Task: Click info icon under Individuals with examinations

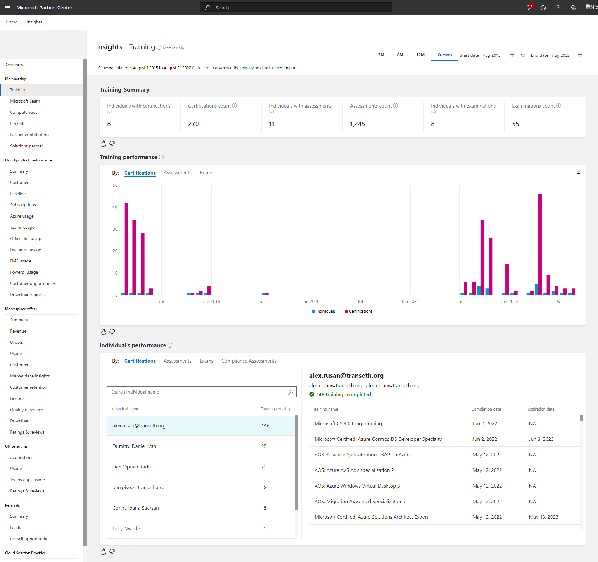Action: point(433,112)
